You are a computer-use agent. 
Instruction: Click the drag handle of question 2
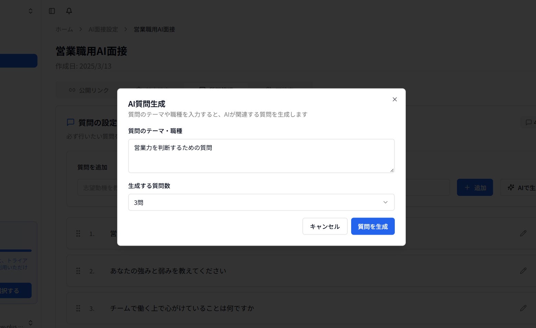[x=78, y=271]
